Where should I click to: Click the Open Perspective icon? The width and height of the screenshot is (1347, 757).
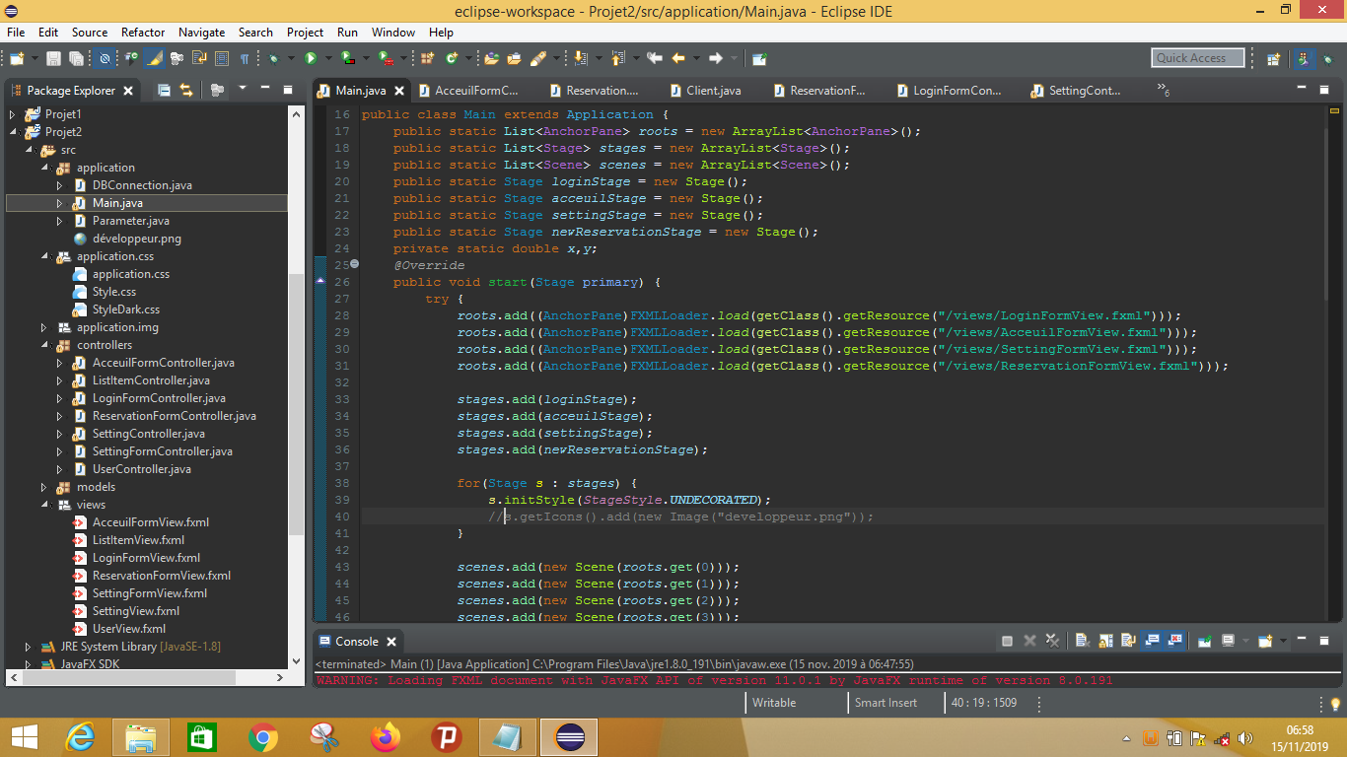tap(1274, 59)
